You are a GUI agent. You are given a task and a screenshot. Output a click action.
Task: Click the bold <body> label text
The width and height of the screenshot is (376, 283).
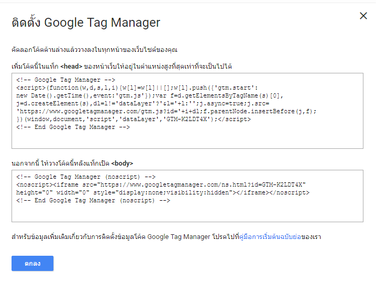click(122, 164)
